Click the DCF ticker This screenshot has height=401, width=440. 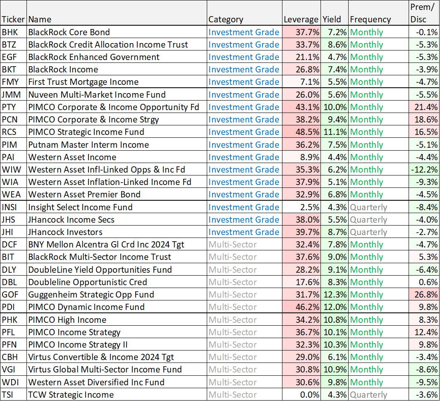pos(13,244)
